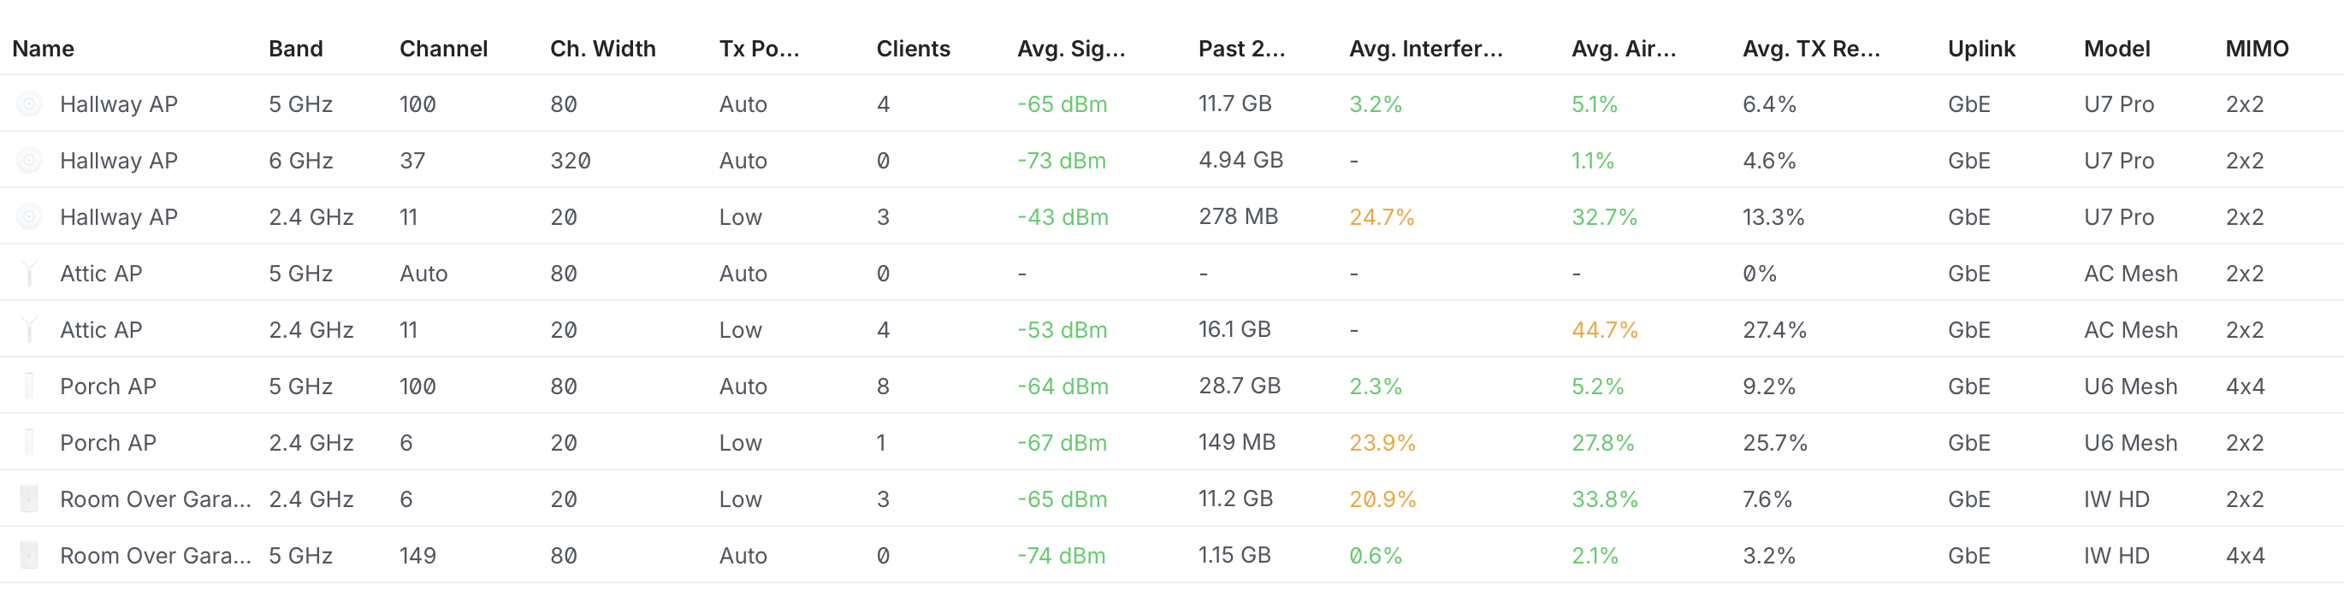Open the Porch AP 5 GHz name link
The width and height of the screenshot is (2344, 590).
click(x=109, y=386)
